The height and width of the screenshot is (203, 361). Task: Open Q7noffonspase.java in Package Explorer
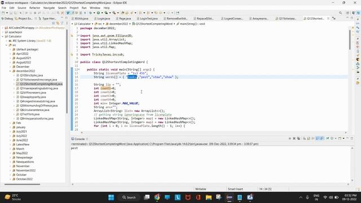pyautogui.click(x=30, y=114)
